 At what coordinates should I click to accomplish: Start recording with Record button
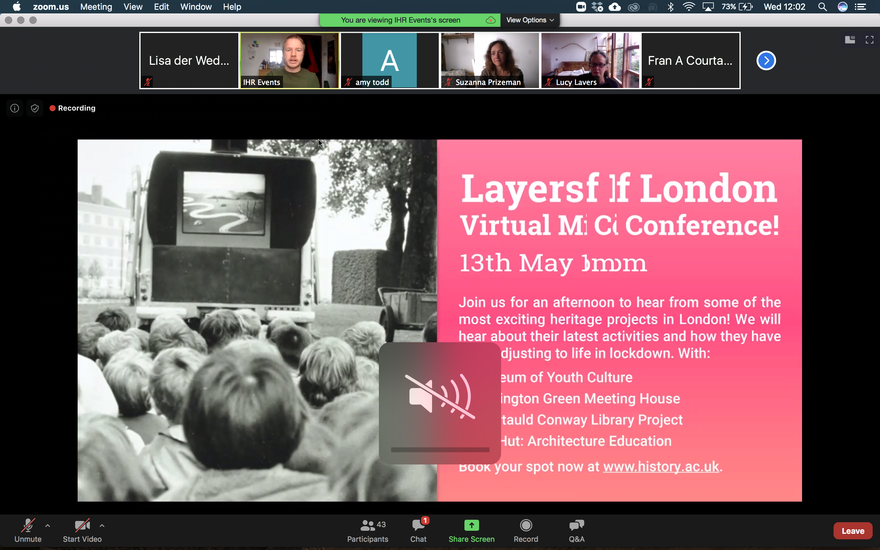coord(526,531)
